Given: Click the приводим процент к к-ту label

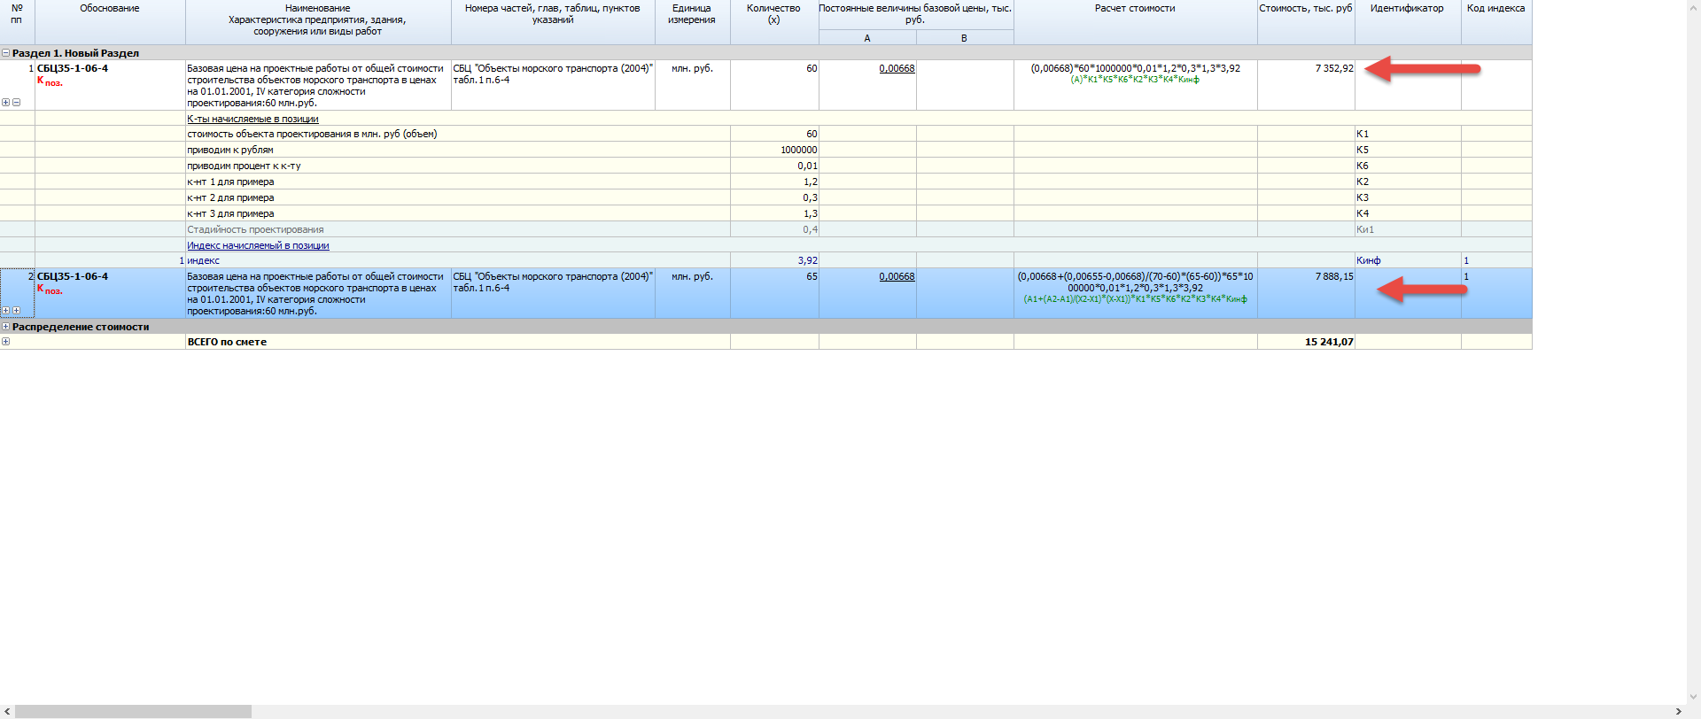Looking at the screenshot, I should coord(244,166).
